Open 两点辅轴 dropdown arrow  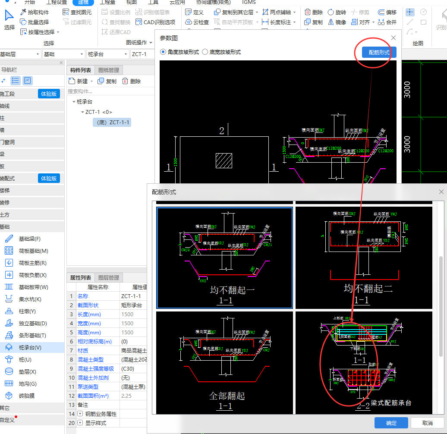[295, 12]
